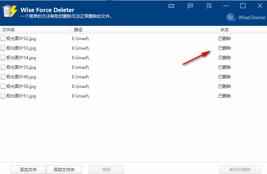Select the 极光图片49.jpg row
This screenshot has height=174, width=267.
tap(134, 77)
